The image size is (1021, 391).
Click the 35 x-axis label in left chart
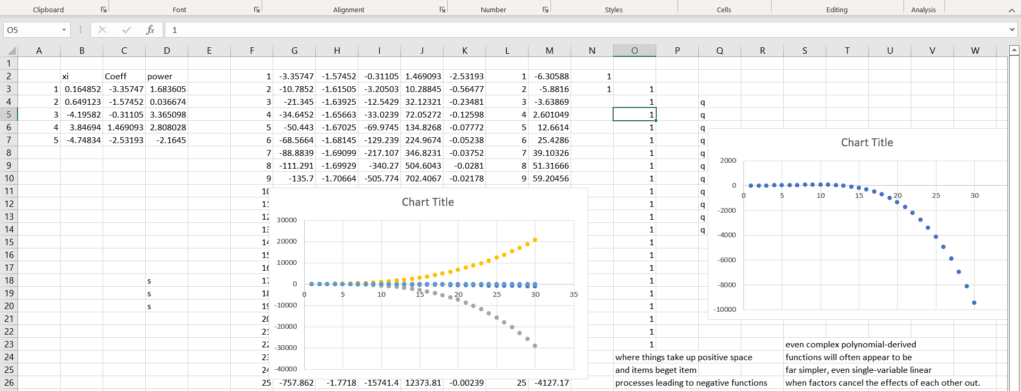pos(574,294)
